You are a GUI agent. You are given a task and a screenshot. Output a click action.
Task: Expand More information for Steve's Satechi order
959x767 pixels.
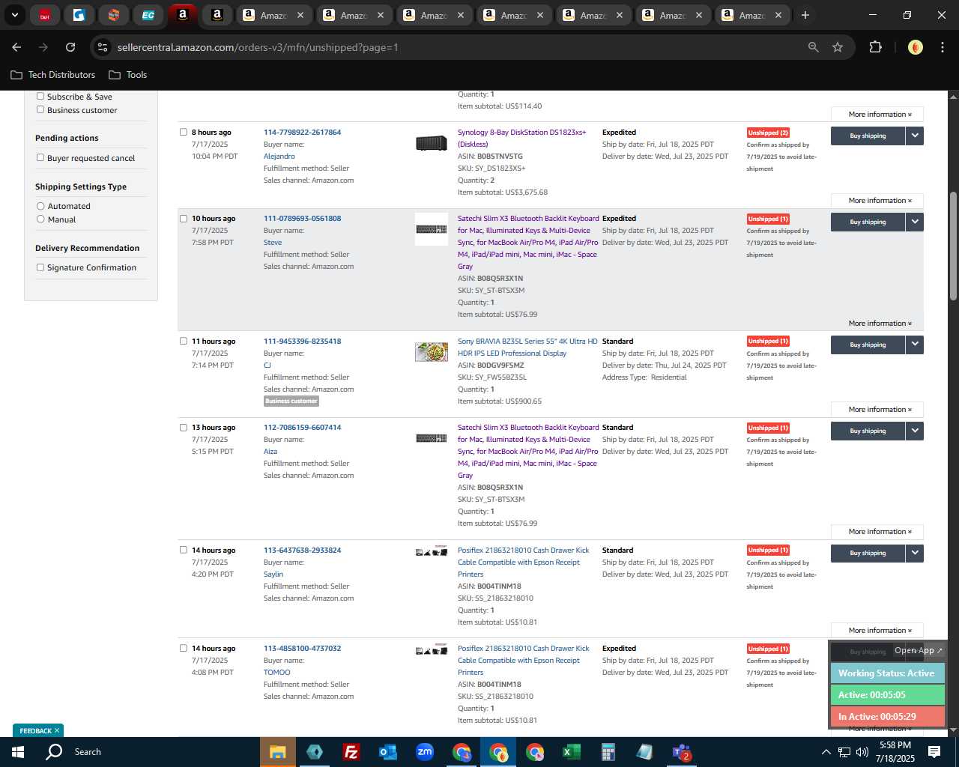click(x=877, y=324)
